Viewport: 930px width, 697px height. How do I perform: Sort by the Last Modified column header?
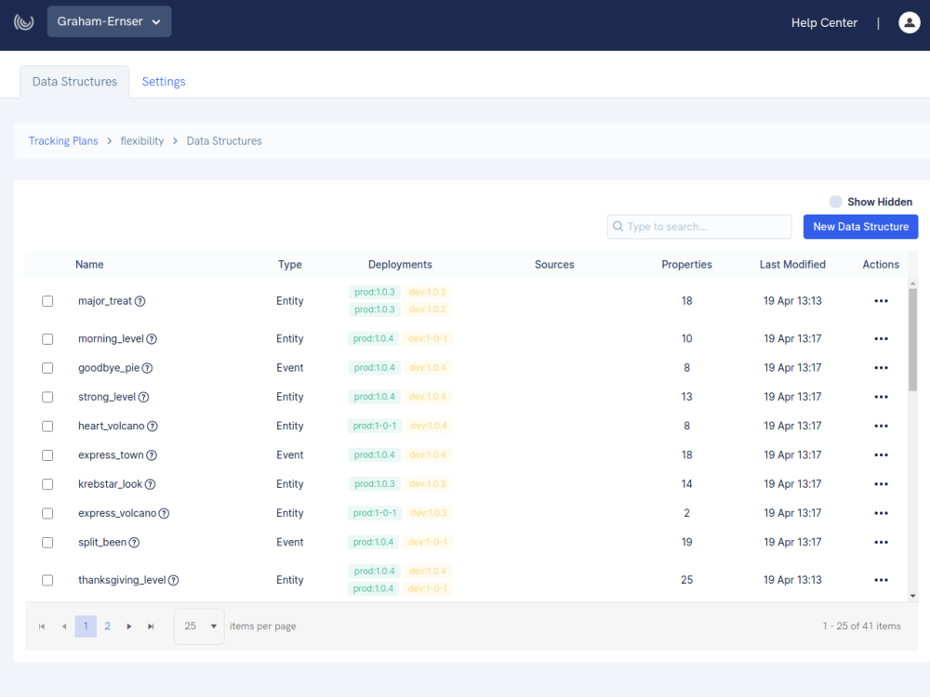(x=792, y=265)
